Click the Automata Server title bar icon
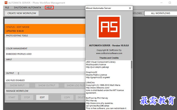The width and height of the screenshot is (177, 110). pos(6,3)
